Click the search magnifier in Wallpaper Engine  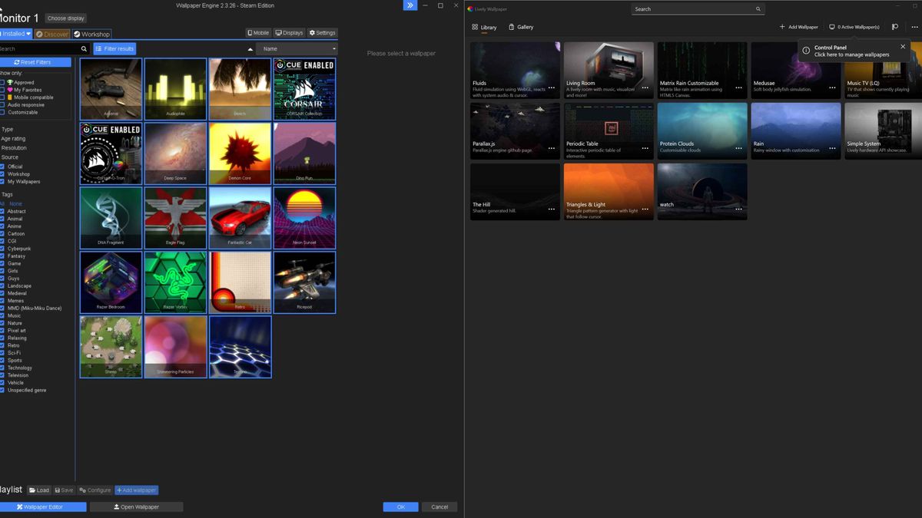pyautogui.click(x=85, y=48)
